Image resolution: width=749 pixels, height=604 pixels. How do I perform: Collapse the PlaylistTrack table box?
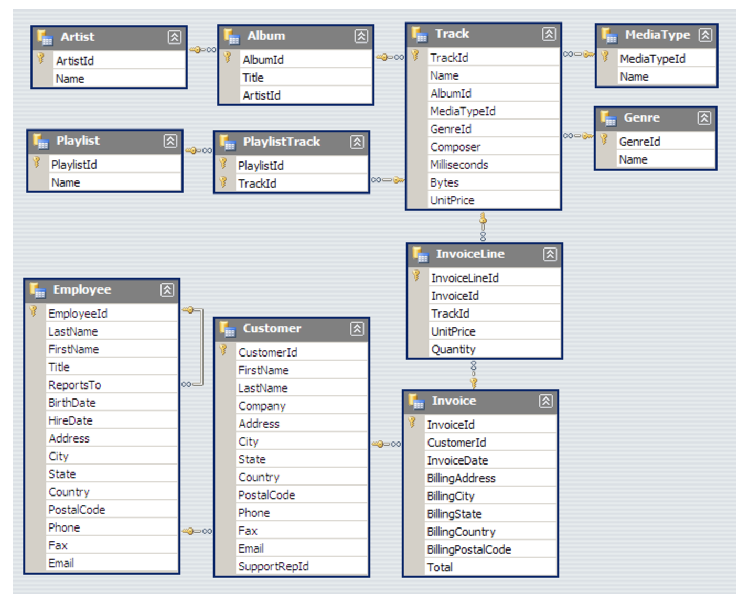tap(357, 142)
